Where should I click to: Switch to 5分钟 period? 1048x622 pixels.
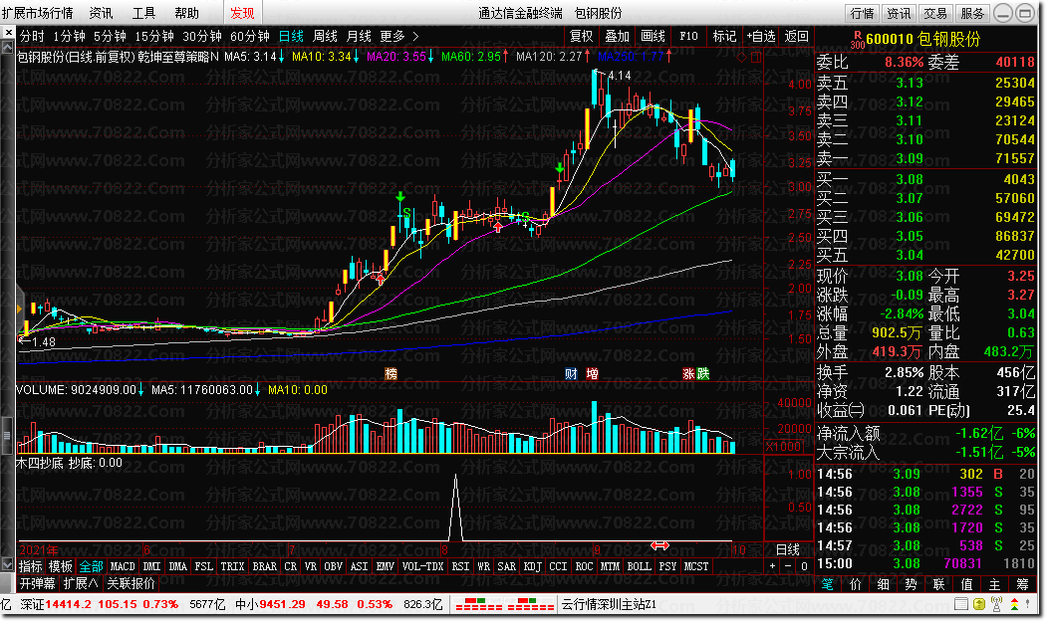(110, 36)
